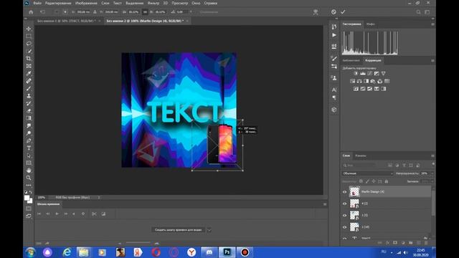Open the layer fill dropdown arrow
Image resolution: width=459 pixels, height=258 pixels.
pyautogui.click(x=432, y=181)
